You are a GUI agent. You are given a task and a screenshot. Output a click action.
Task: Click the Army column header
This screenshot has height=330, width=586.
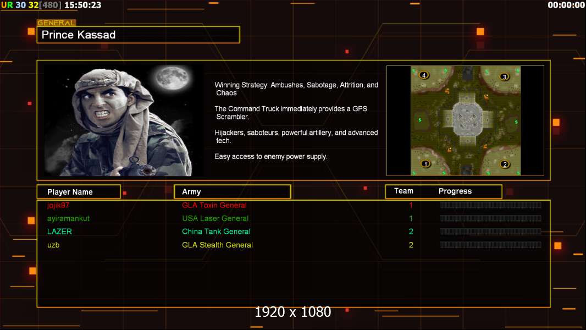click(232, 192)
